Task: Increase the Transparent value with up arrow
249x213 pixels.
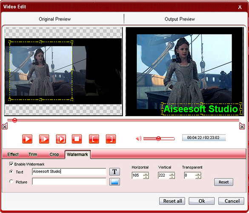Action: [198, 174]
